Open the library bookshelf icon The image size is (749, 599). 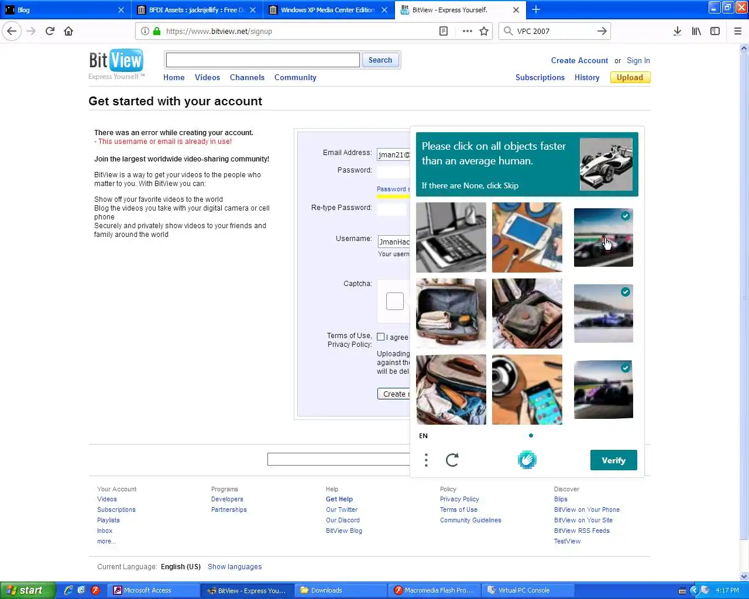point(696,31)
